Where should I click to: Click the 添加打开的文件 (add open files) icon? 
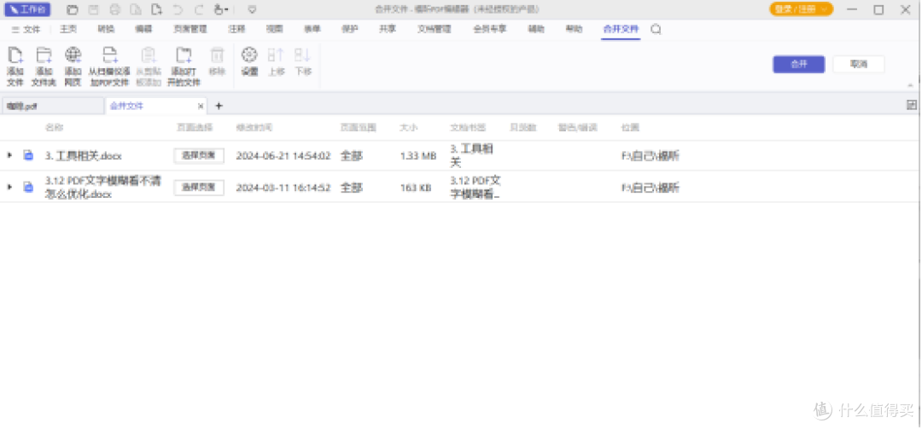pos(184,55)
